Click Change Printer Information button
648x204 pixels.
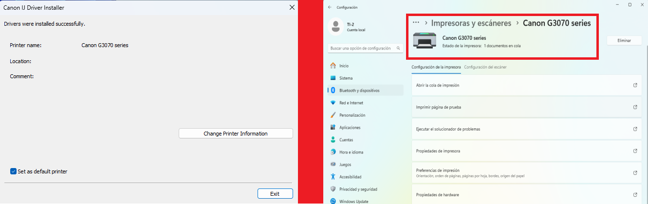[236, 134]
